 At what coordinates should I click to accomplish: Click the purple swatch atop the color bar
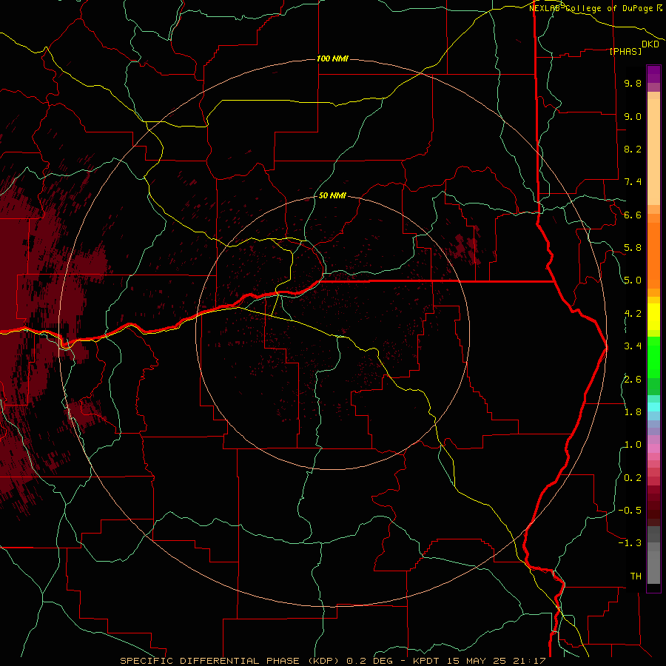pos(653,74)
